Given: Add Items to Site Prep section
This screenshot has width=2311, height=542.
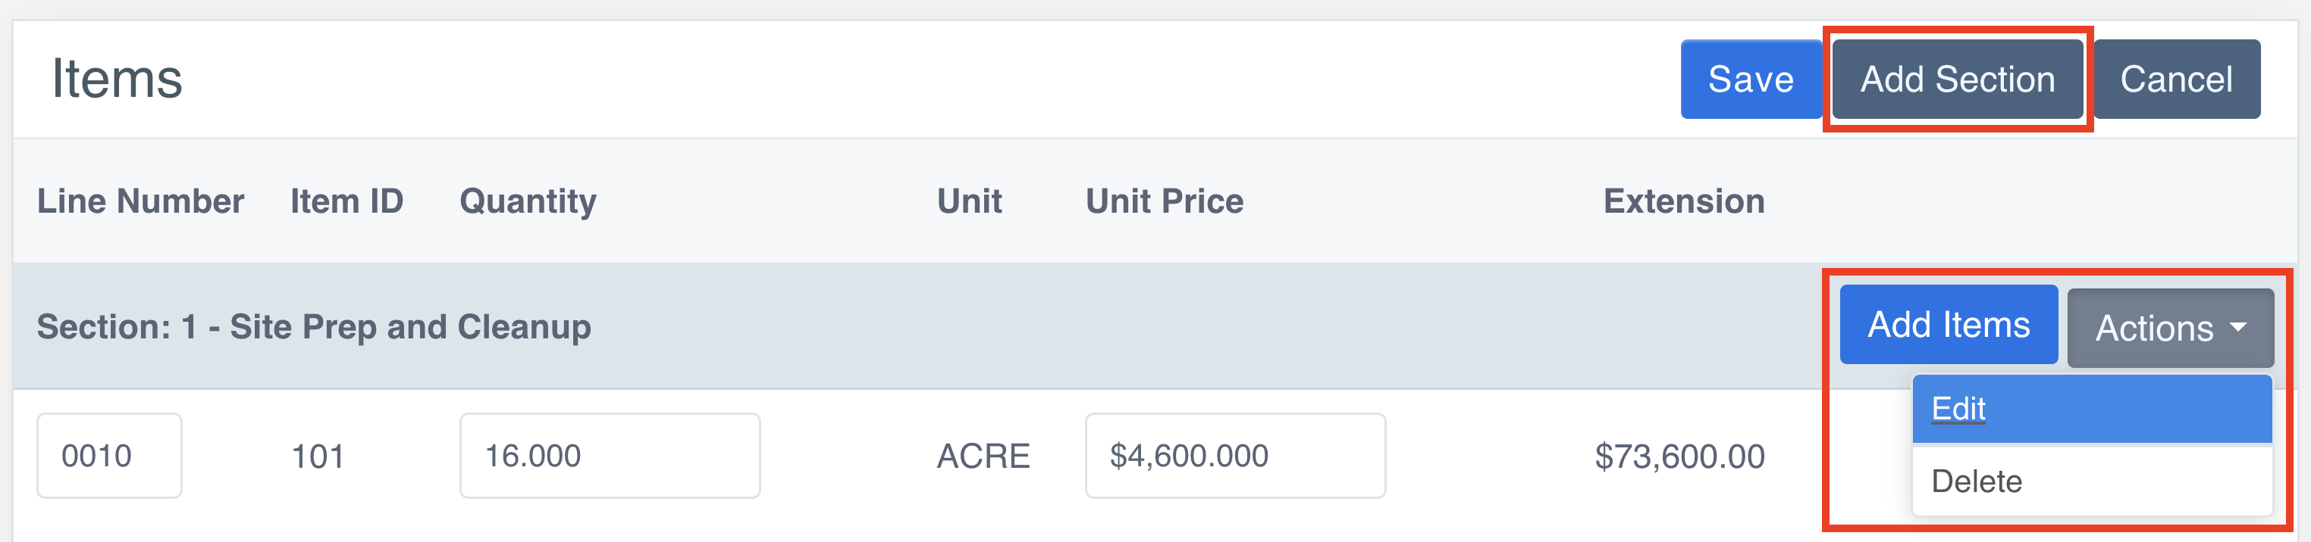Looking at the screenshot, I should click(x=1948, y=324).
